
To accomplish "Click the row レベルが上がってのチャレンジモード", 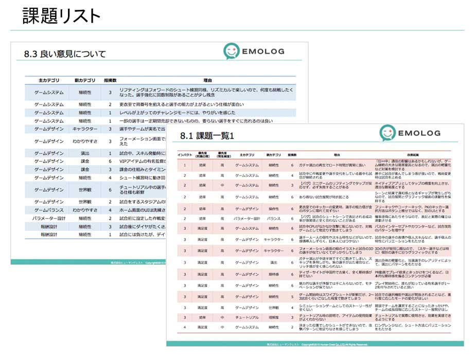I will tap(160, 113).
